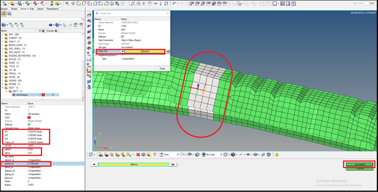Click the monitor display icon in bottom toolbar
378x192 pixels.
point(269,154)
